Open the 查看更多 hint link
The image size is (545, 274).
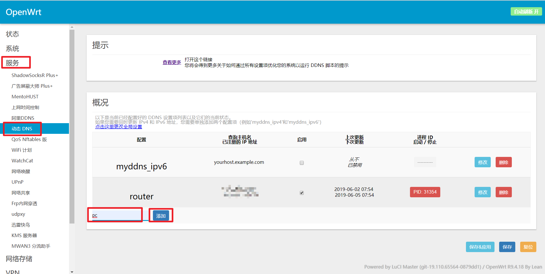(x=172, y=62)
